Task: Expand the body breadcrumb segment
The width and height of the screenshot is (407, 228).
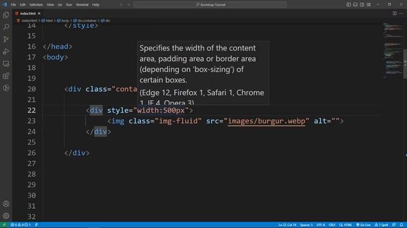Action: point(63,21)
